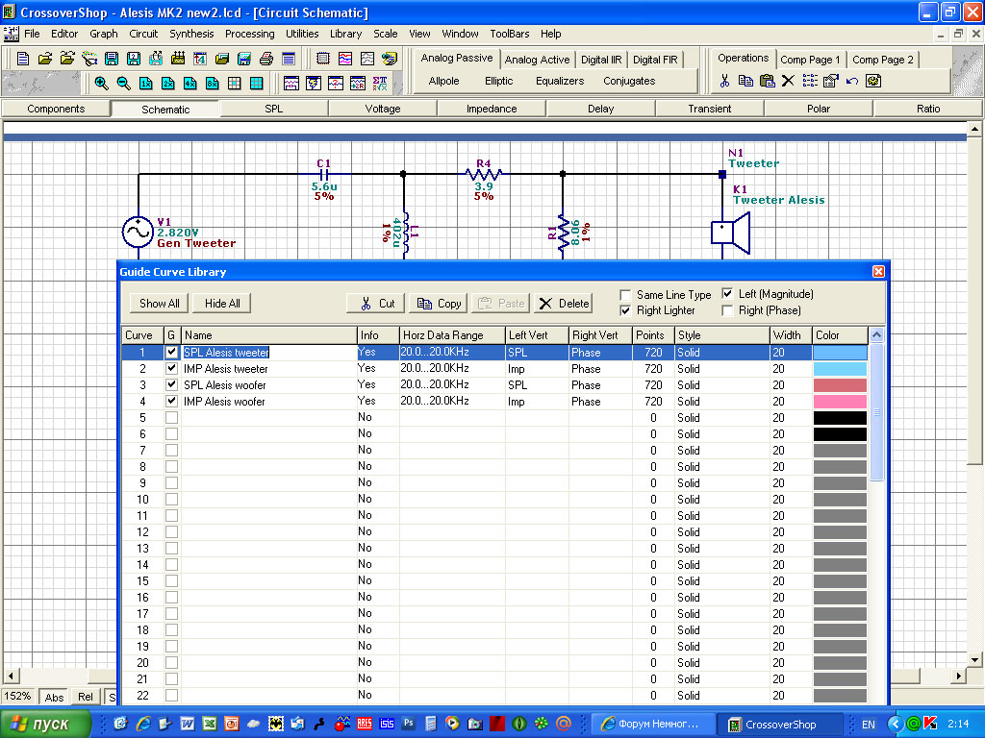Uncheck G box for IMP Alesis tweeter
Image resolution: width=985 pixels, height=738 pixels.
(171, 368)
